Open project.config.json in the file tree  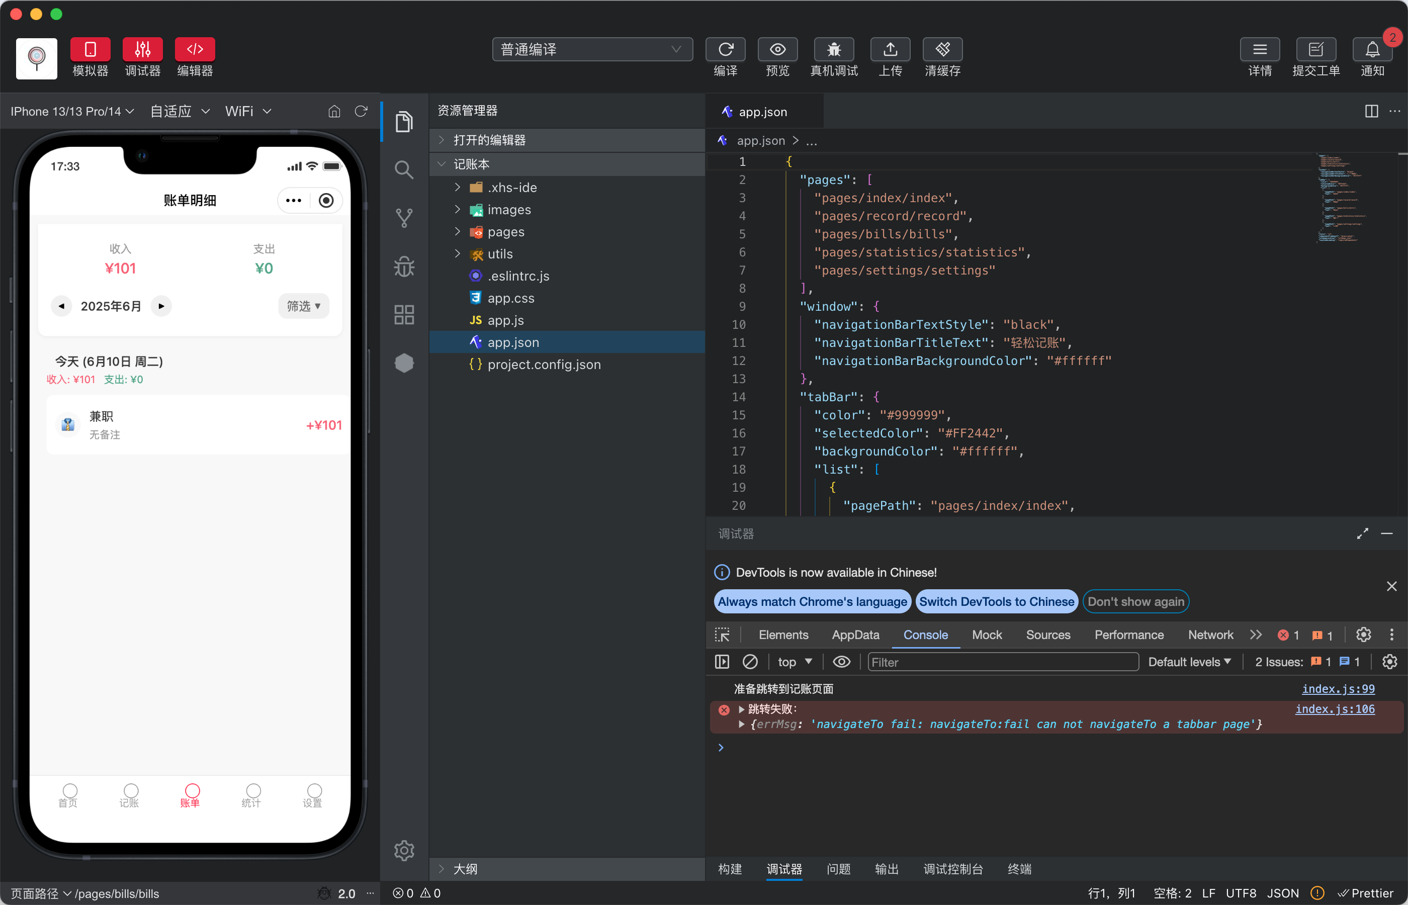[x=567, y=365]
